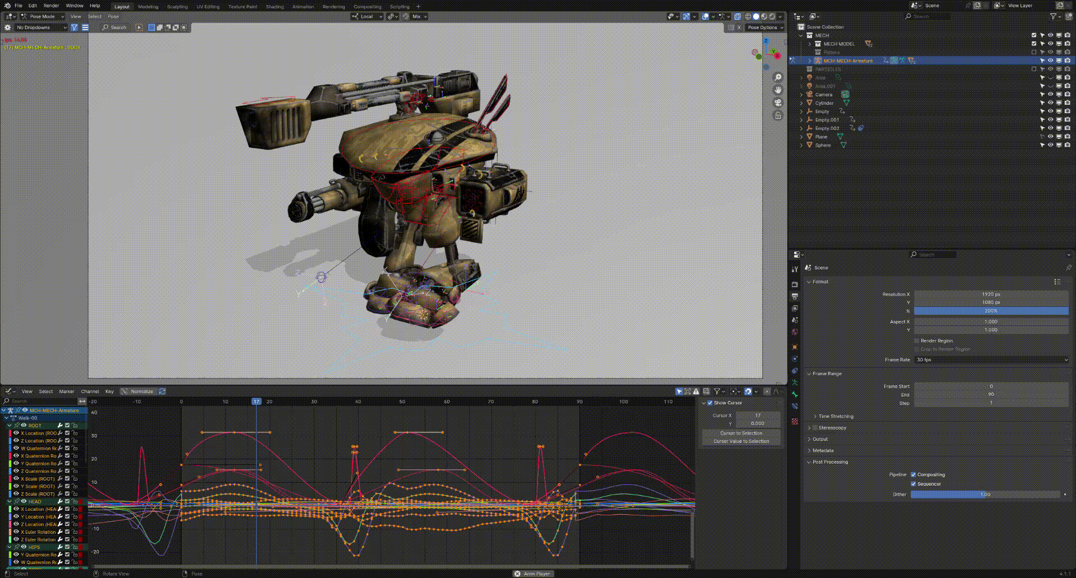
Task: Toggle Compositing pipeline checkbox
Action: [x=913, y=474]
